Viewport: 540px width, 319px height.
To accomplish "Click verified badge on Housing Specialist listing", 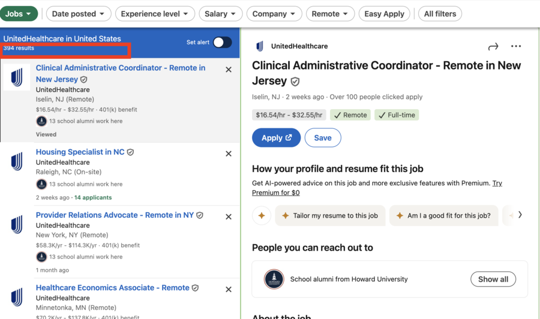I will coord(130,152).
